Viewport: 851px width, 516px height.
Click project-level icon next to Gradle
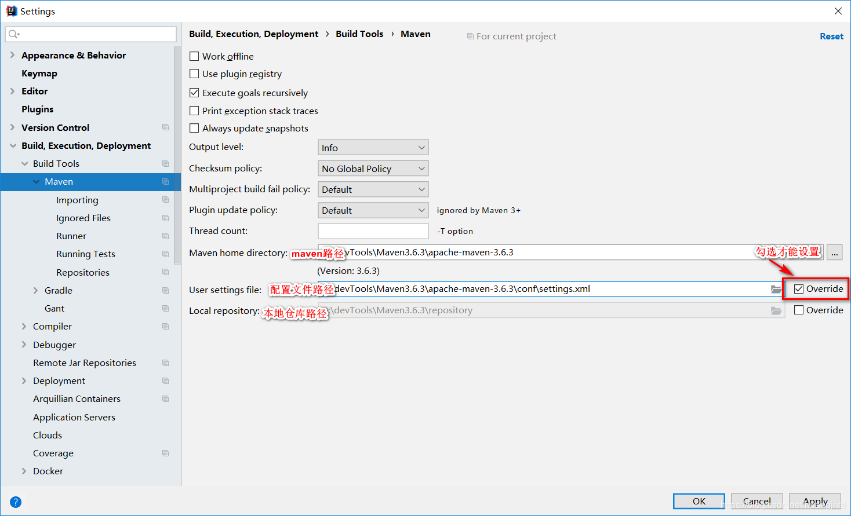[166, 290]
